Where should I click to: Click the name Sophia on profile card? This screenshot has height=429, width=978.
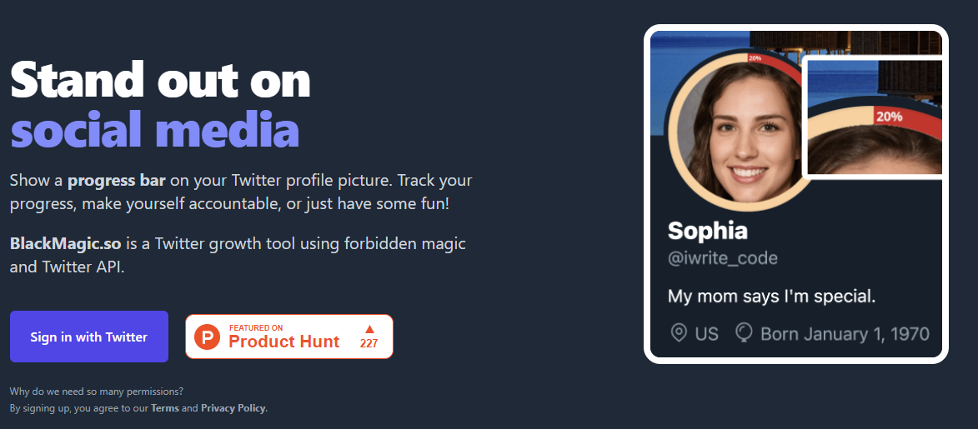708,230
